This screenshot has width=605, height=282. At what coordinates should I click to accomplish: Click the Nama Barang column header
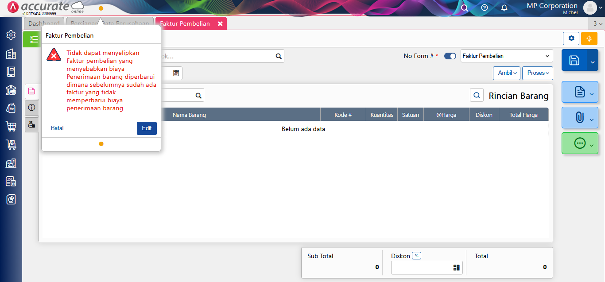click(189, 115)
